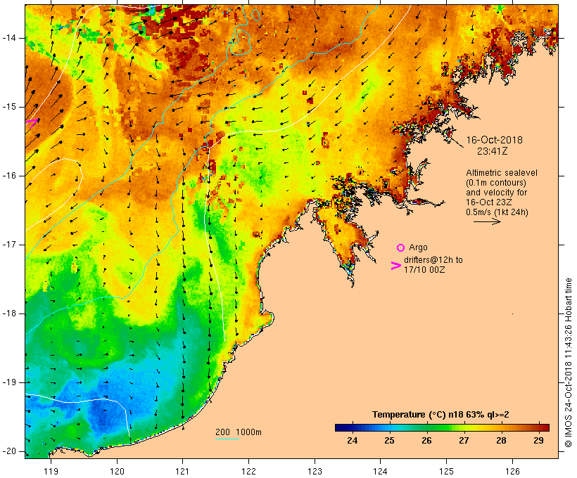The image size is (577, 478).
Task: Click the '0.5m/s (1kt 24h)' text
Action: pyautogui.click(x=497, y=212)
